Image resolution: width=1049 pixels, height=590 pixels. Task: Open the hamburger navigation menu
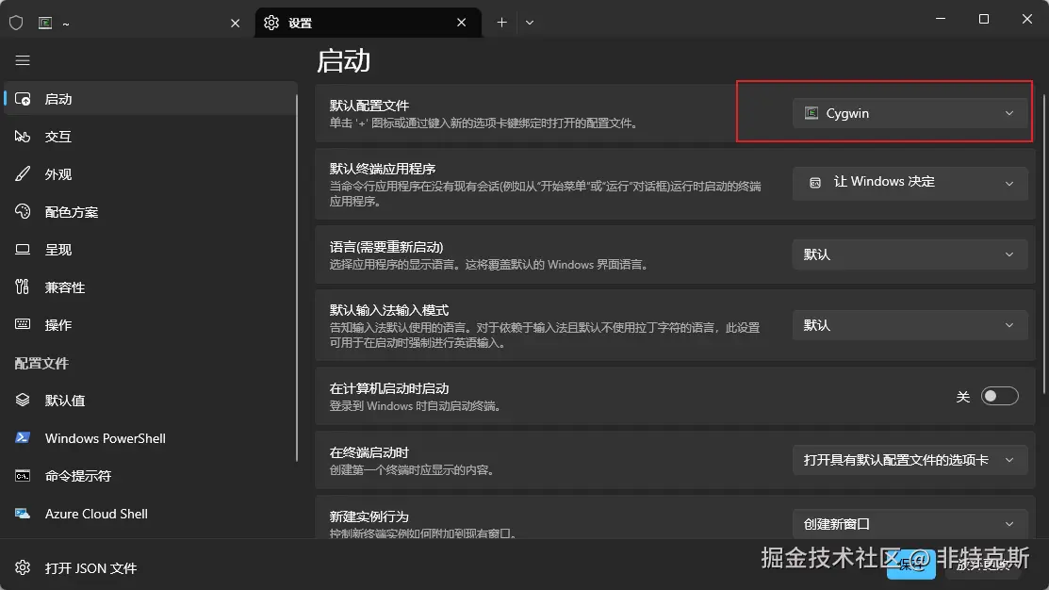(x=23, y=61)
